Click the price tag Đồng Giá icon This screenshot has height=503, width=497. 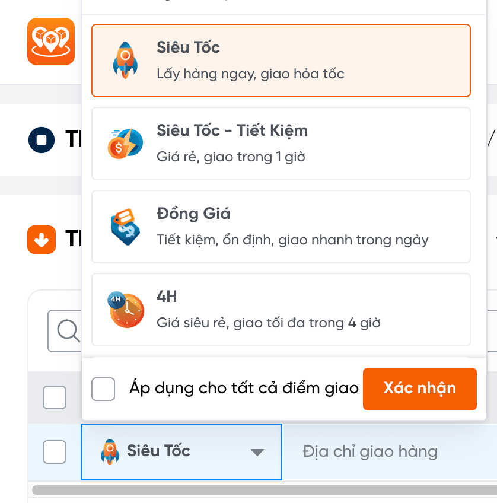click(x=125, y=227)
